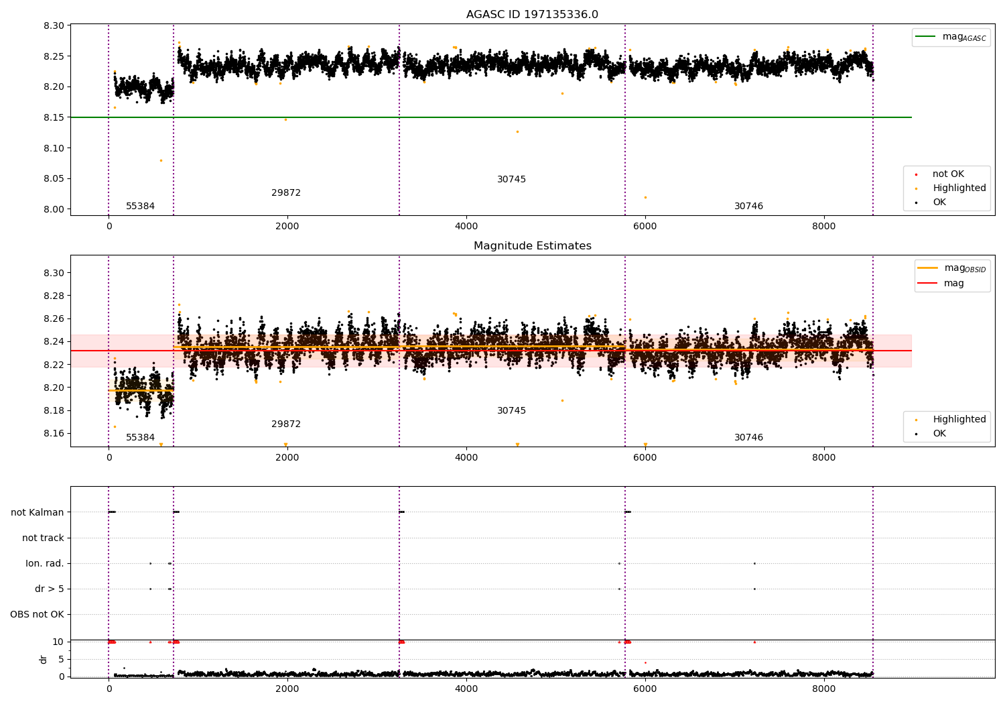Click the red dr point near 4 in the bottom plot

[x=645, y=662]
